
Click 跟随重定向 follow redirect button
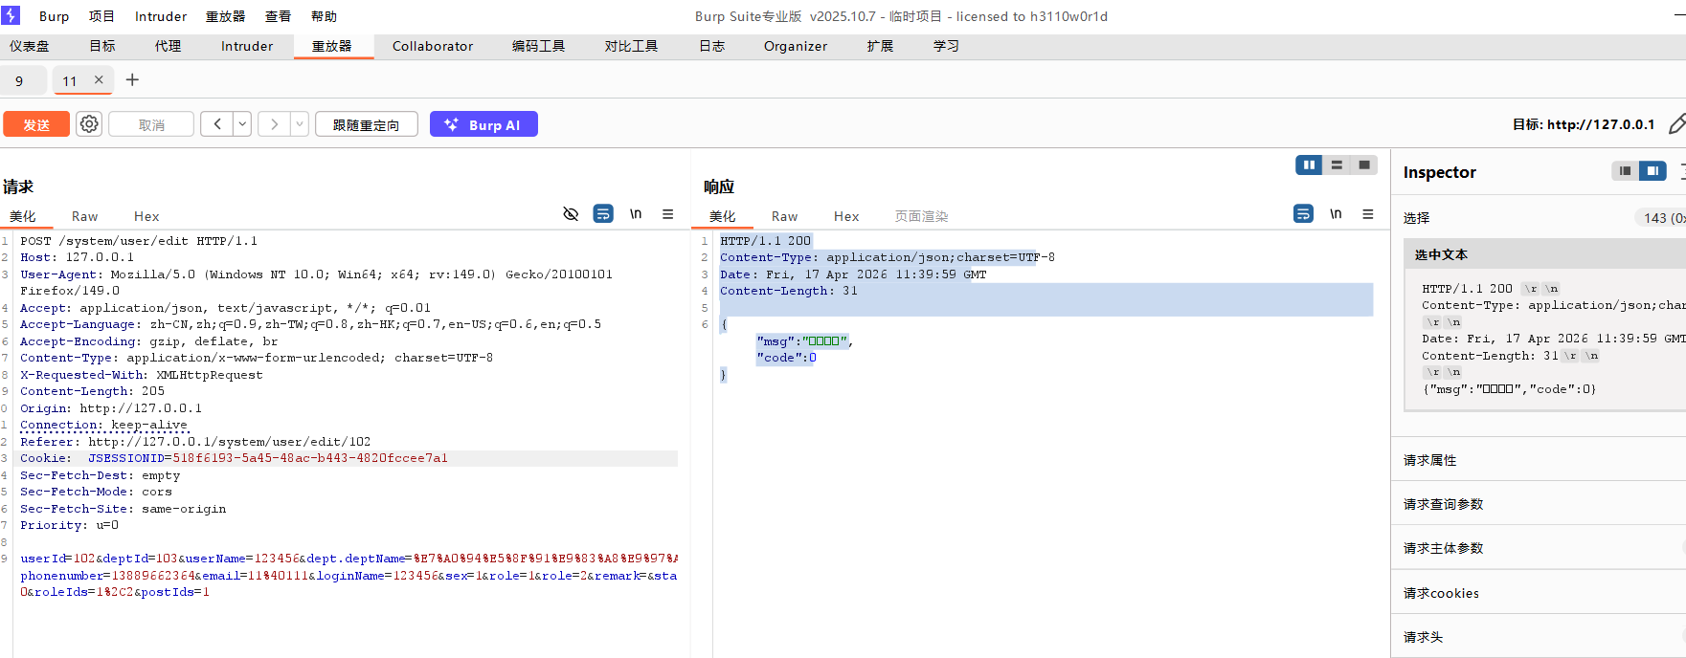366,124
